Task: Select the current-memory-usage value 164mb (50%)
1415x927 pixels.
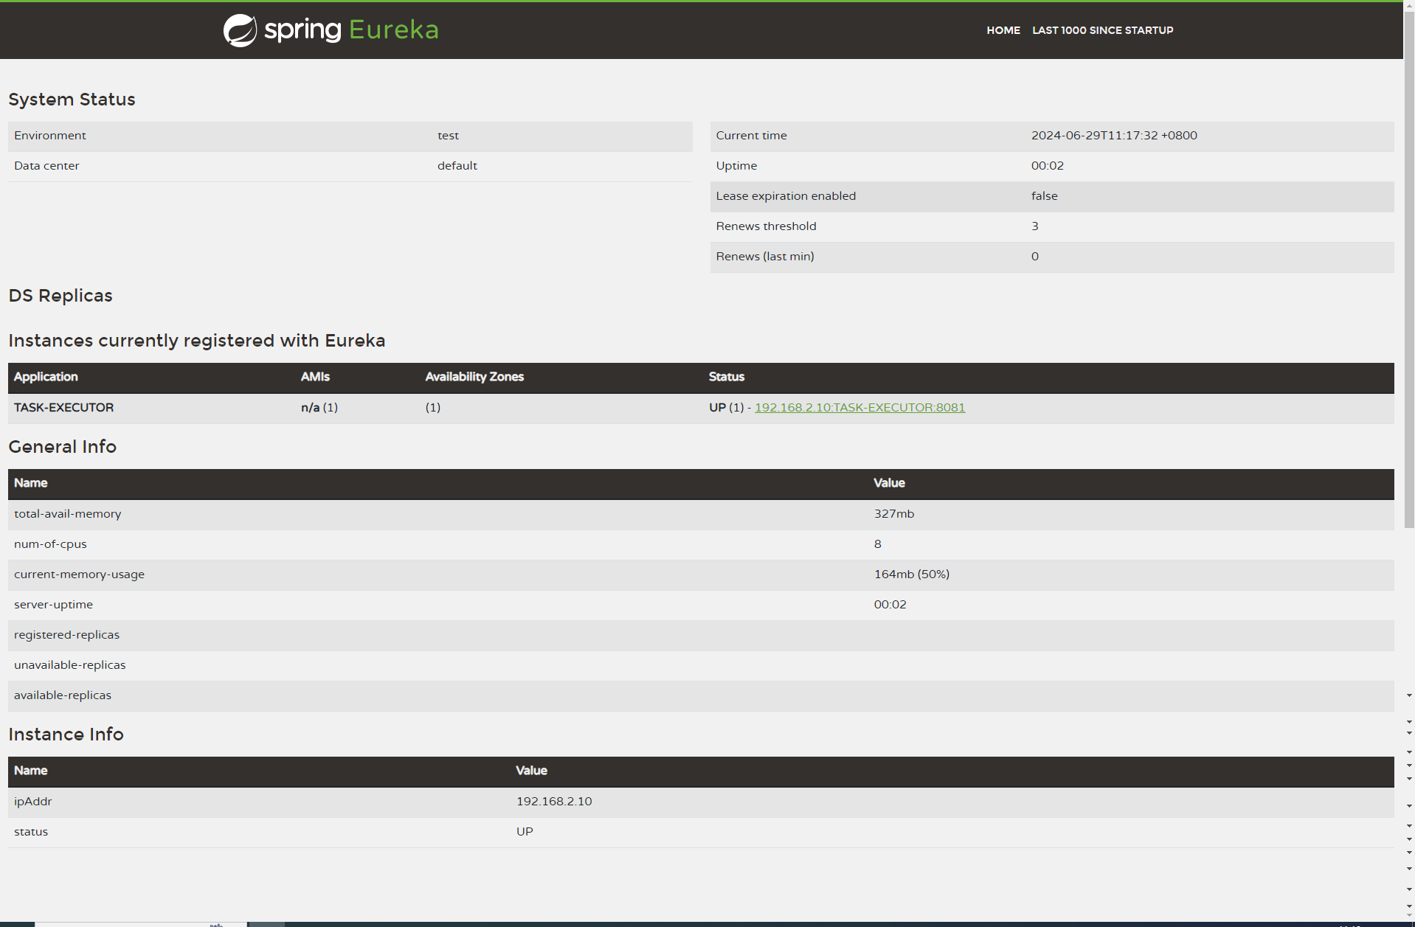Action: pyautogui.click(x=912, y=574)
